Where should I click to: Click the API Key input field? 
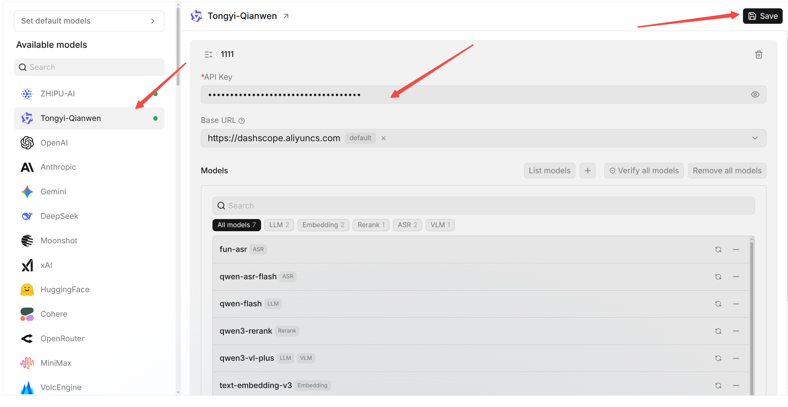483,95
